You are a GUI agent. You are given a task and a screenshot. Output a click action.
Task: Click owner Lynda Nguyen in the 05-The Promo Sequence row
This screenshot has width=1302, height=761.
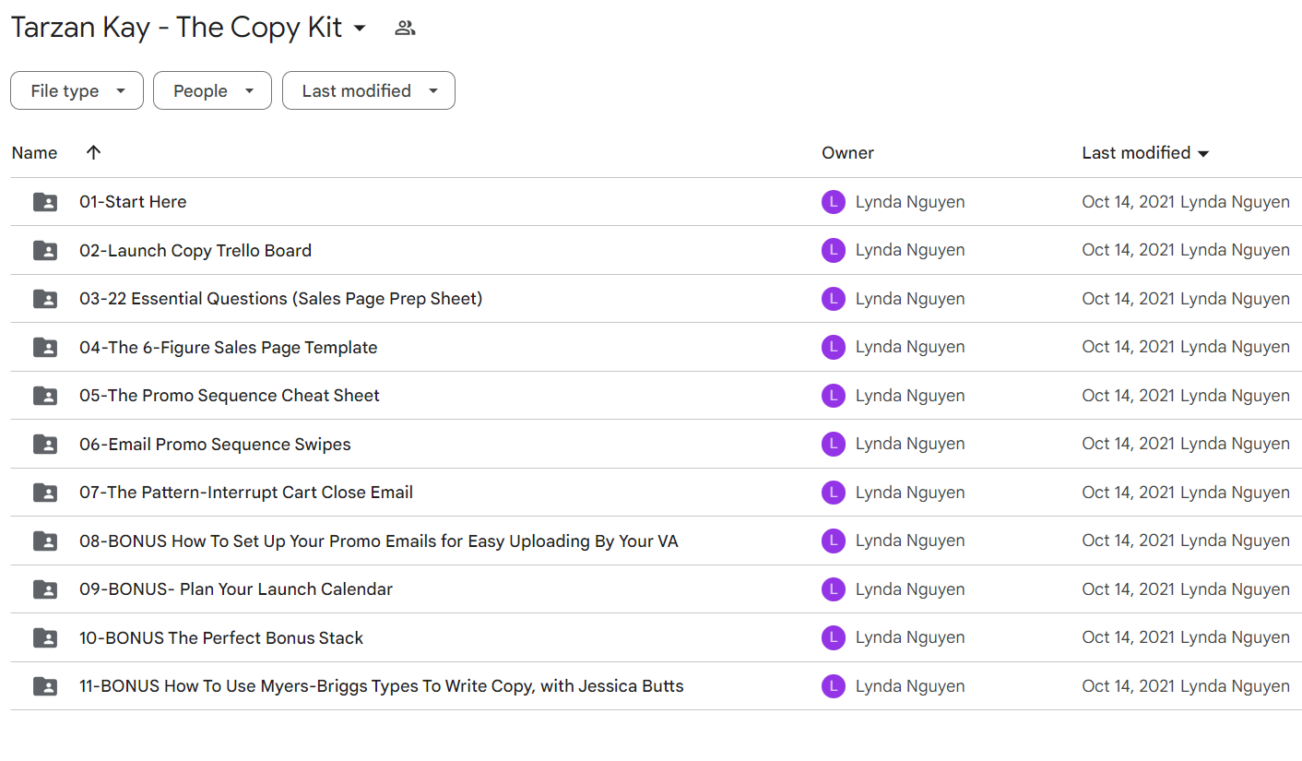tap(910, 396)
